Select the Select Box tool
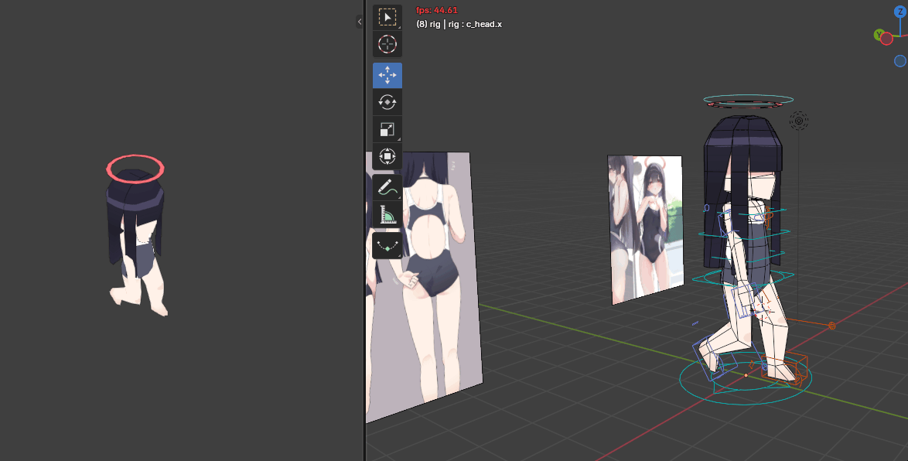This screenshot has width=908, height=461. 387,17
